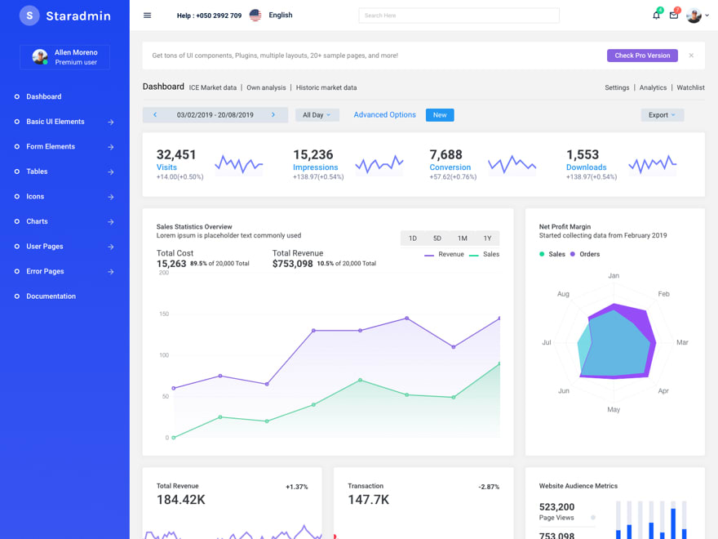
Task: Open the Export dropdown
Action: click(663, 115)
